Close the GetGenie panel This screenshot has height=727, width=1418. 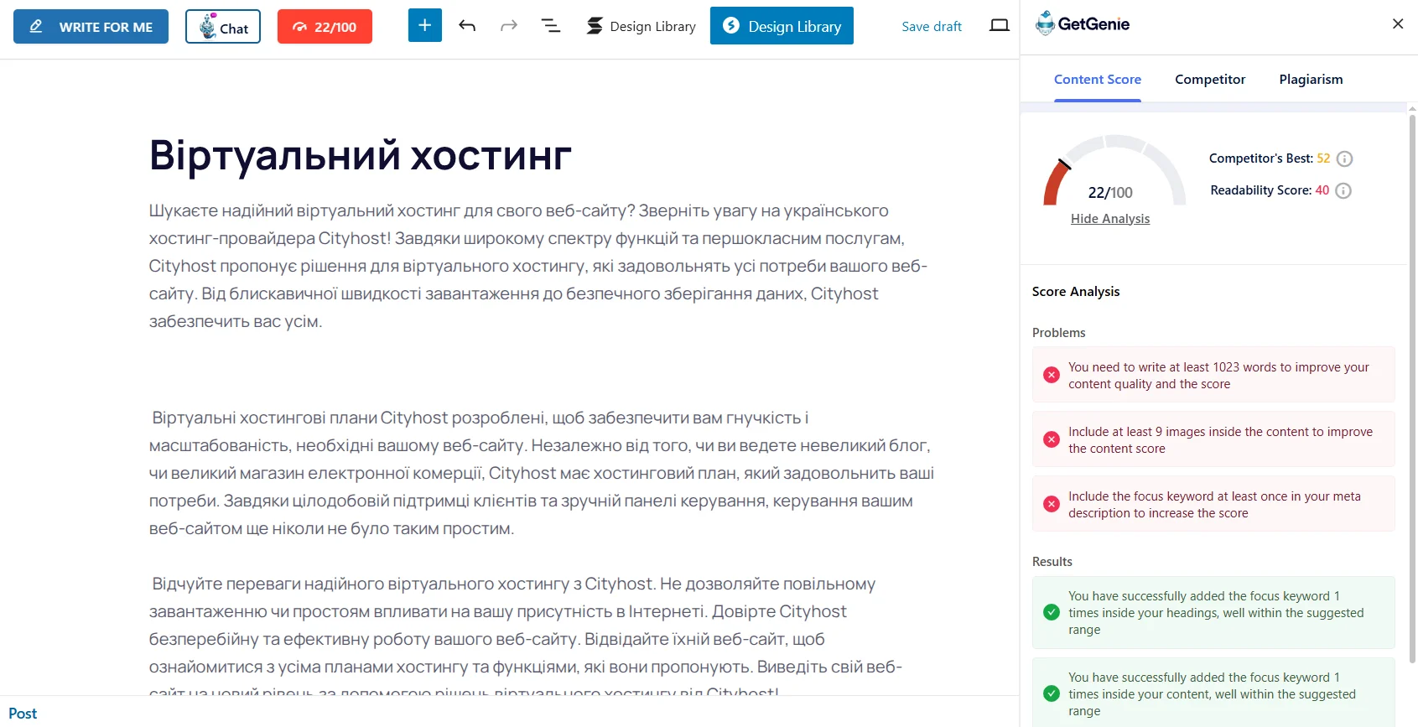click(x=1398, y=23)
